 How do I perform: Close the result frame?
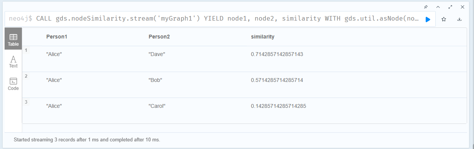[x=463, y=7]
